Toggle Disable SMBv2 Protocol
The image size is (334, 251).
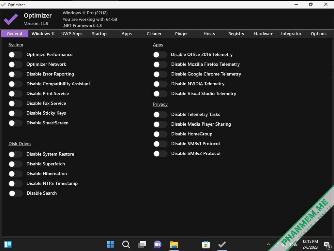(x=160, y=154)
